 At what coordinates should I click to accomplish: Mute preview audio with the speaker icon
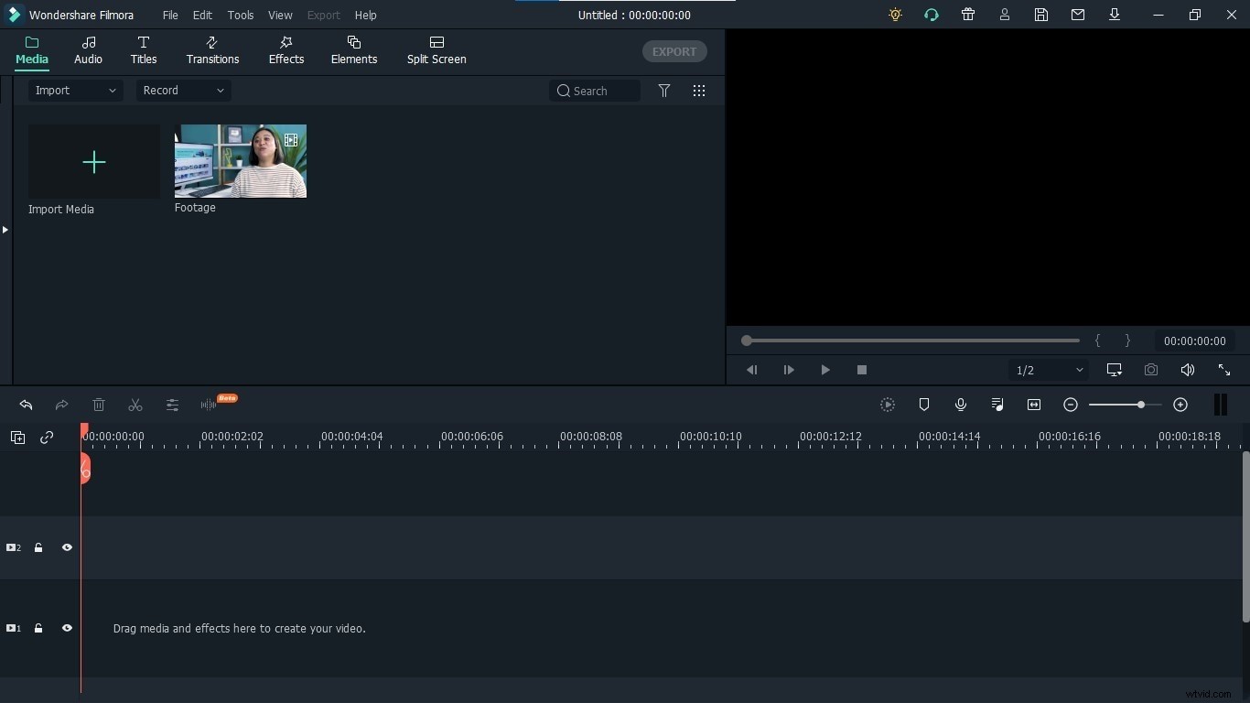point(1187,370)
